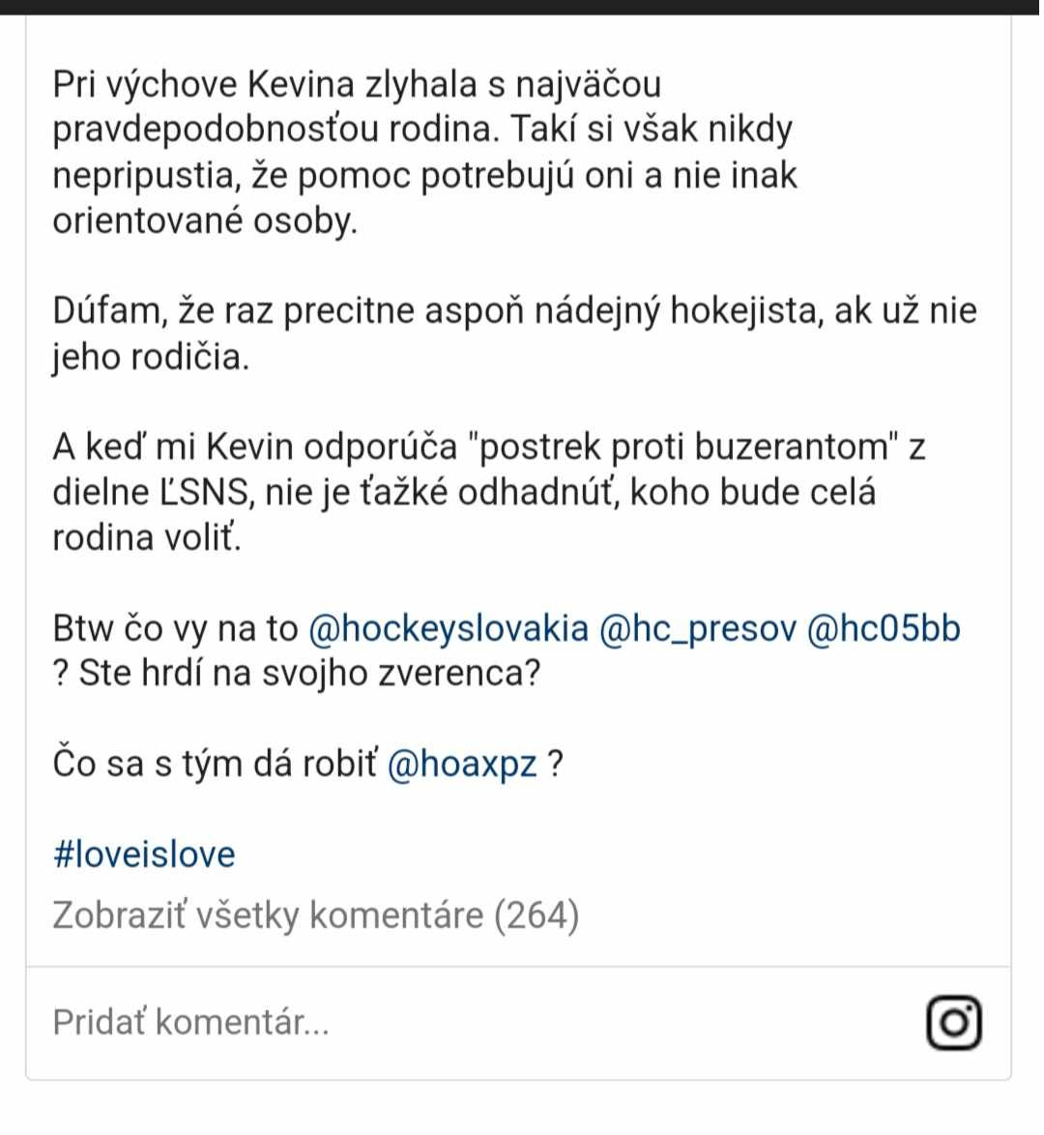Click the words rodina voliť in the caption

tap(146, 538)
